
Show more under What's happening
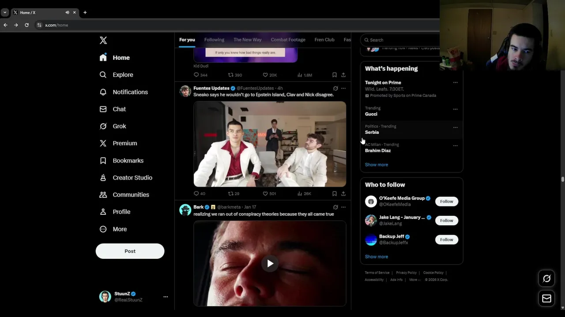(x=377, y=165)
